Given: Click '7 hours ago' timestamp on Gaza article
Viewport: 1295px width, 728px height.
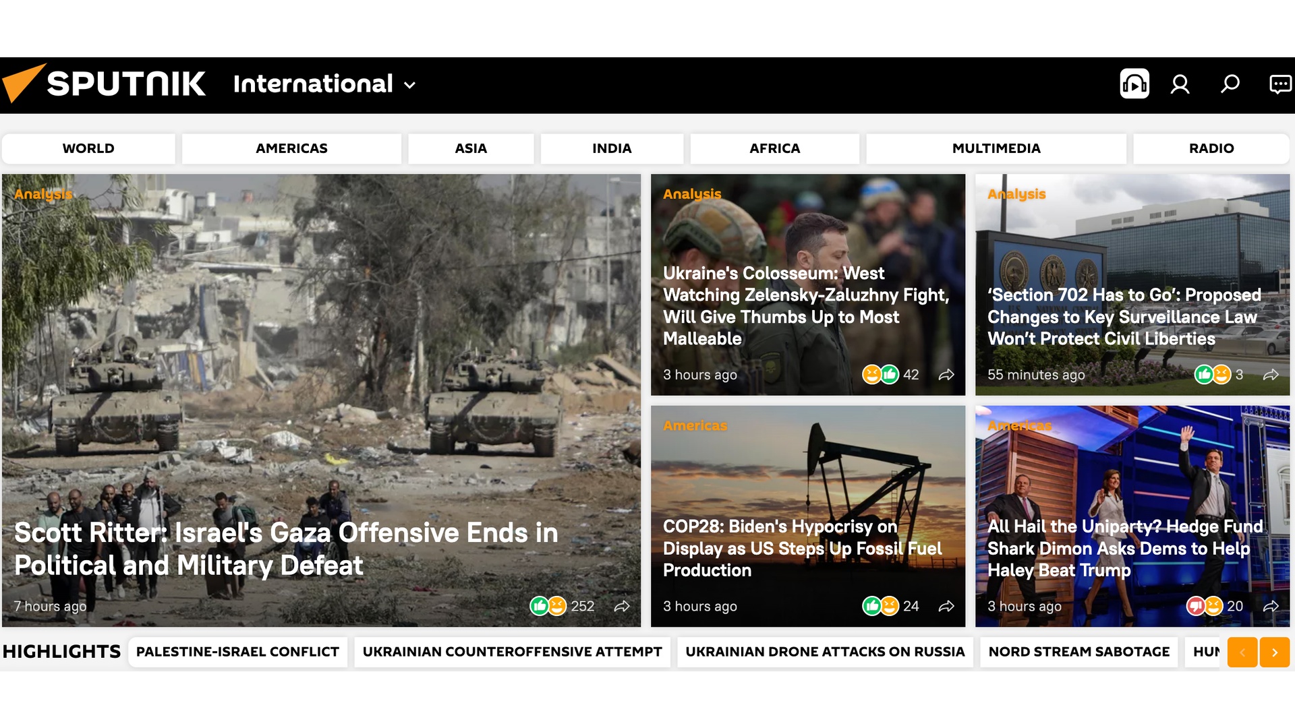Looking at the screenshot, I should click(51, 606).
